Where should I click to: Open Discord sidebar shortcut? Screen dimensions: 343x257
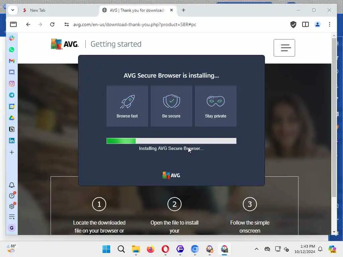[x=12, y=72]
